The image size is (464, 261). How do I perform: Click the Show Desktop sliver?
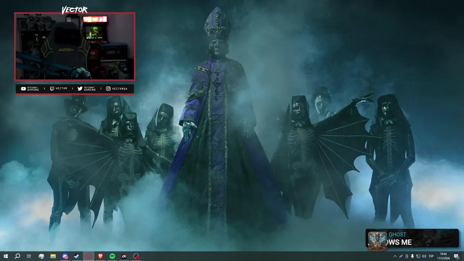point(463,256)
